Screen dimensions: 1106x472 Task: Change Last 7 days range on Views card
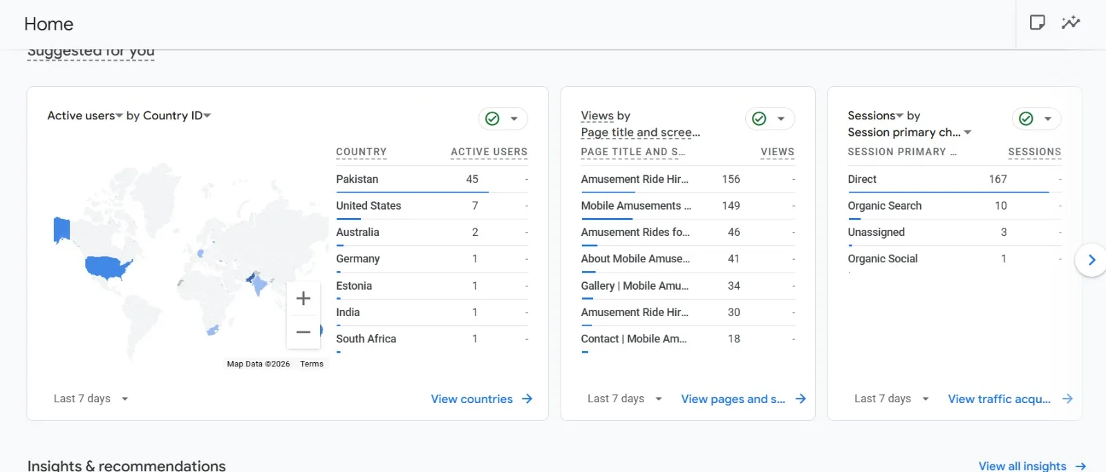pos(624,399)
